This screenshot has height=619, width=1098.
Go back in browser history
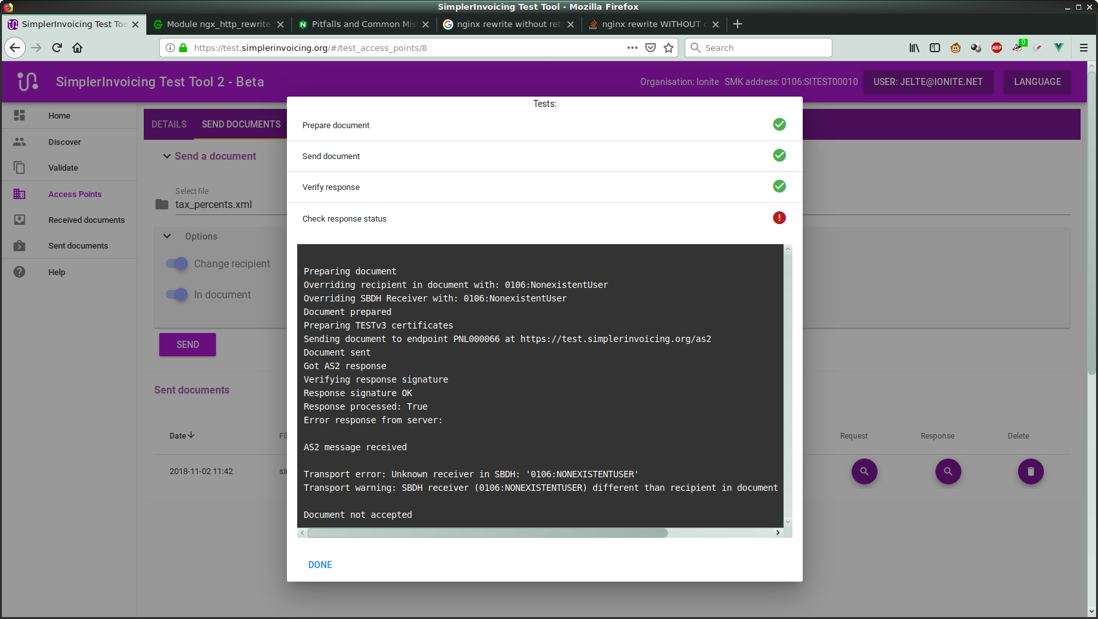(x=15, y=48)
